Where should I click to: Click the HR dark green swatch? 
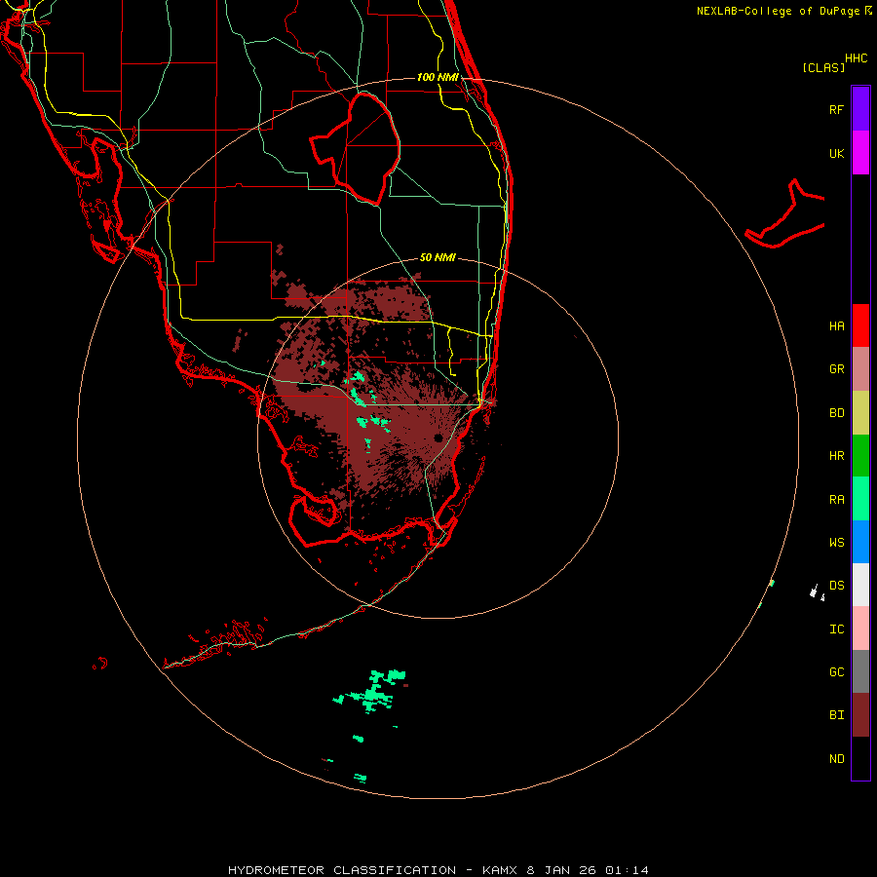(860, 456)
